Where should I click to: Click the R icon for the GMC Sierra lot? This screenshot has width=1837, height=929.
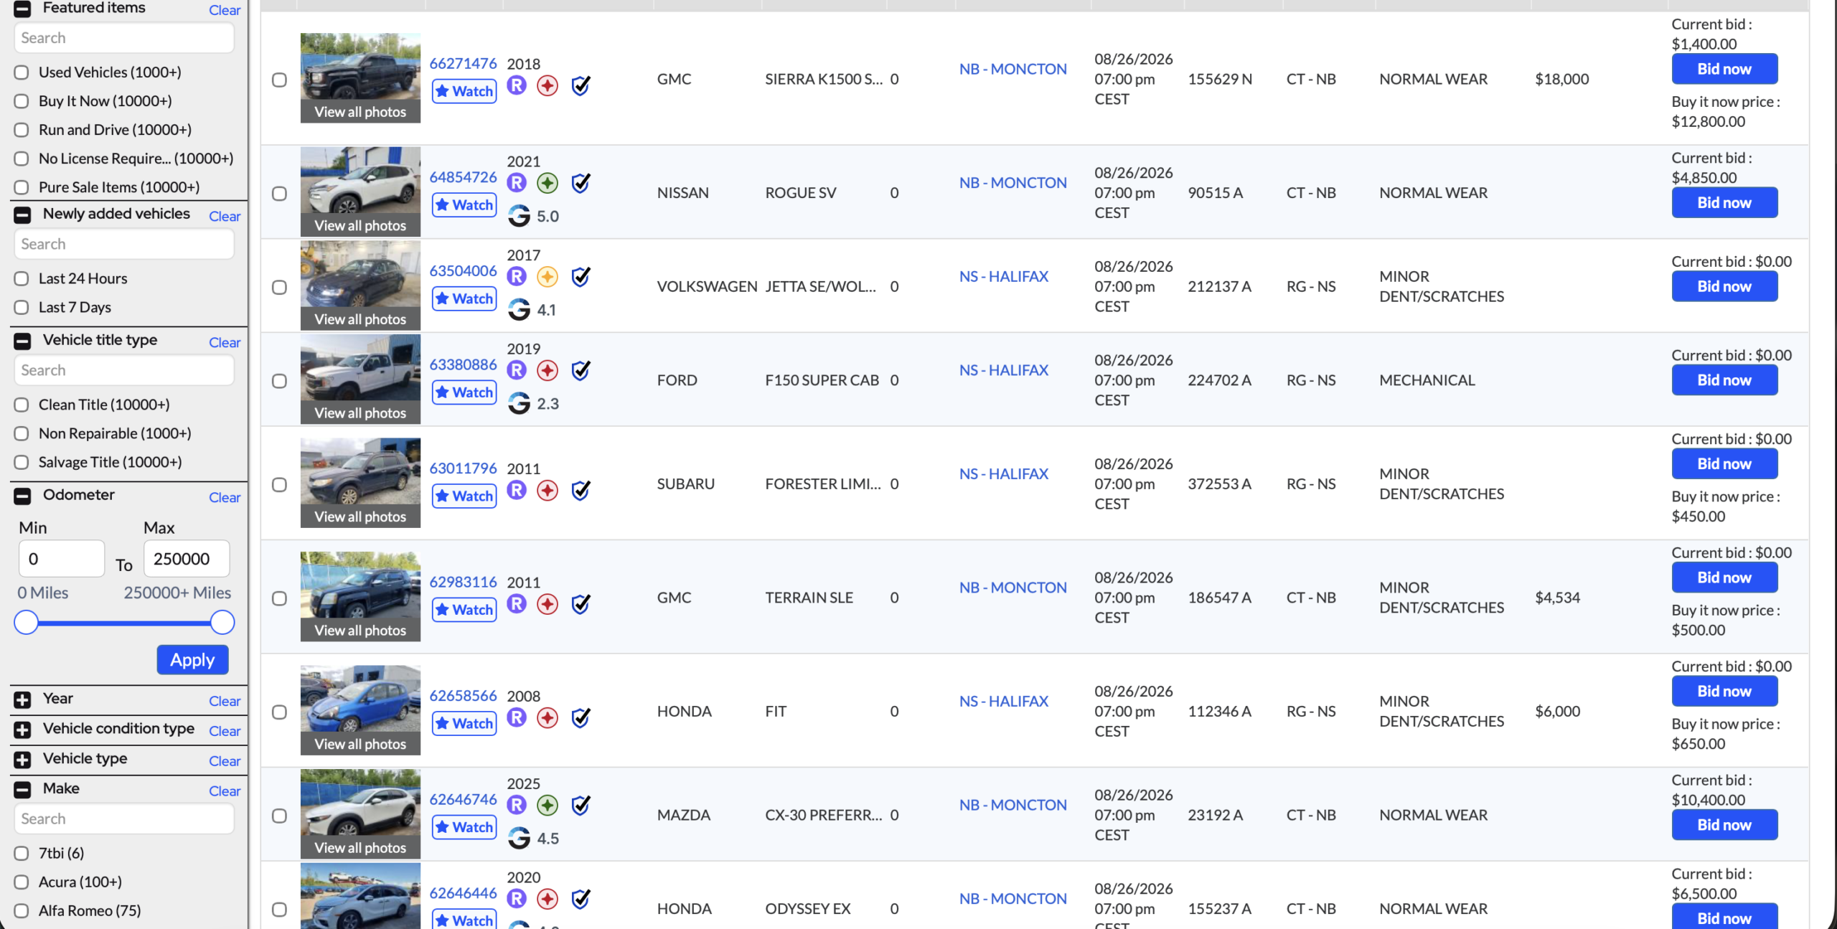(x=517, y=85)
